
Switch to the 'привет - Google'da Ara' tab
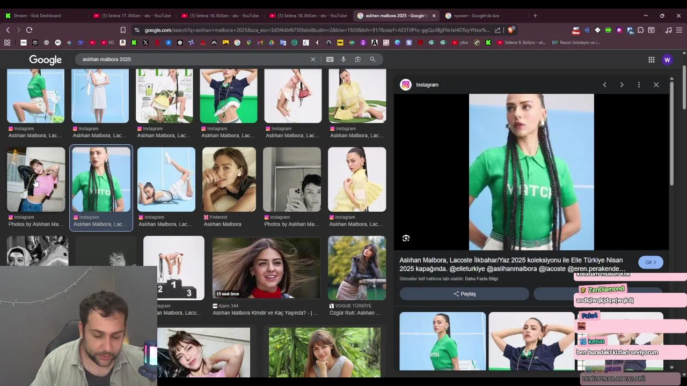(x=477, y=16)
